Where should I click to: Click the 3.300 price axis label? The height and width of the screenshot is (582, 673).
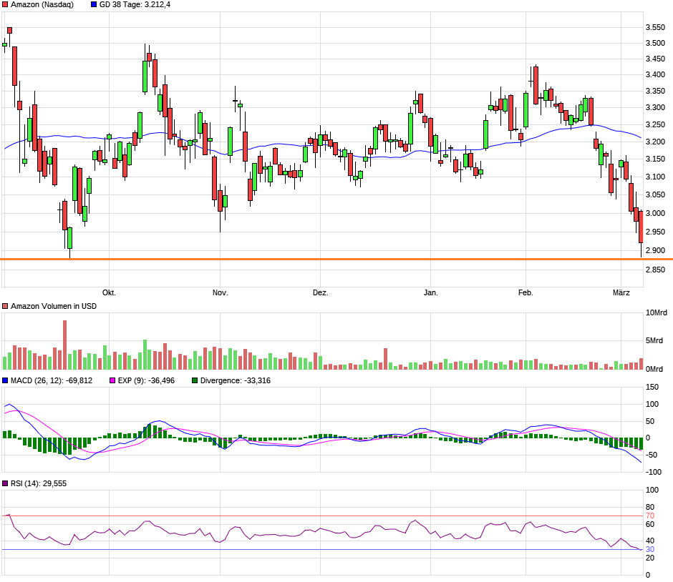pyautogui.click(x=655, y=107)
